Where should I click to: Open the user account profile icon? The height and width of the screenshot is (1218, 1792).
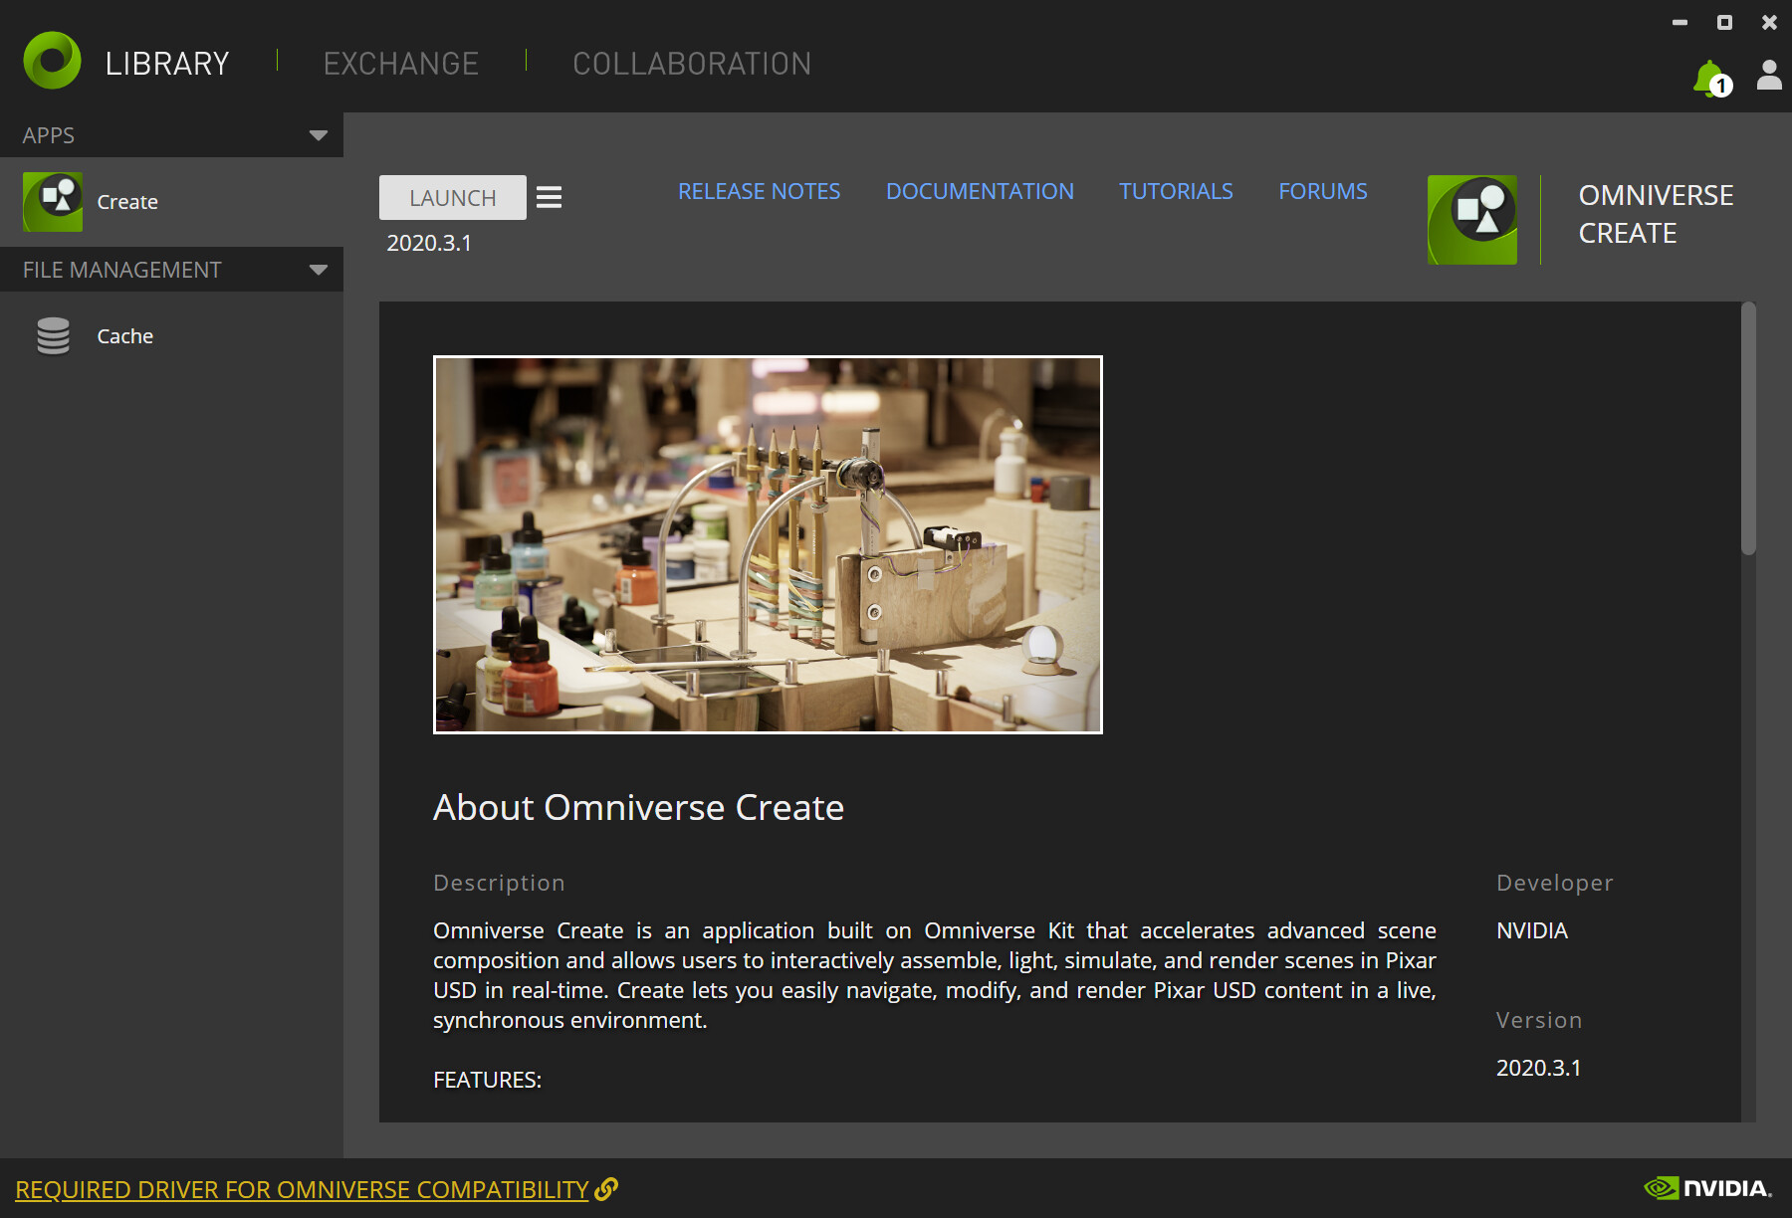[1769, 75]
